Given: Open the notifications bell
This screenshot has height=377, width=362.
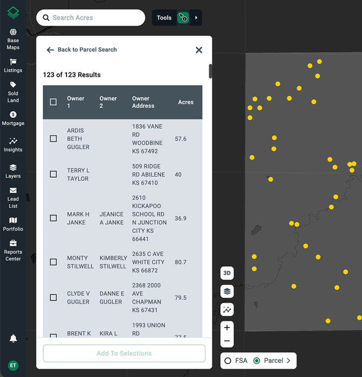Looking at the screenshot, I should [x=13, y=339].
